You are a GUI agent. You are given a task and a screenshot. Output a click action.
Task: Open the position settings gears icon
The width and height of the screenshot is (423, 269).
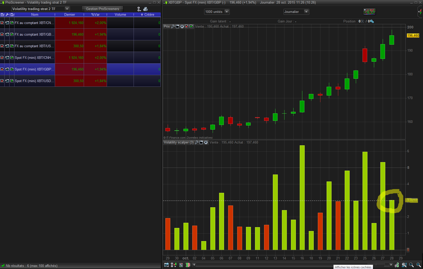tap(372, 21)
